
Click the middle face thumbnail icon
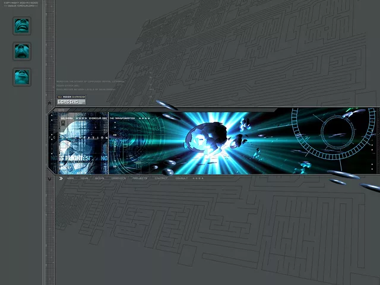(x=22, y=51)
